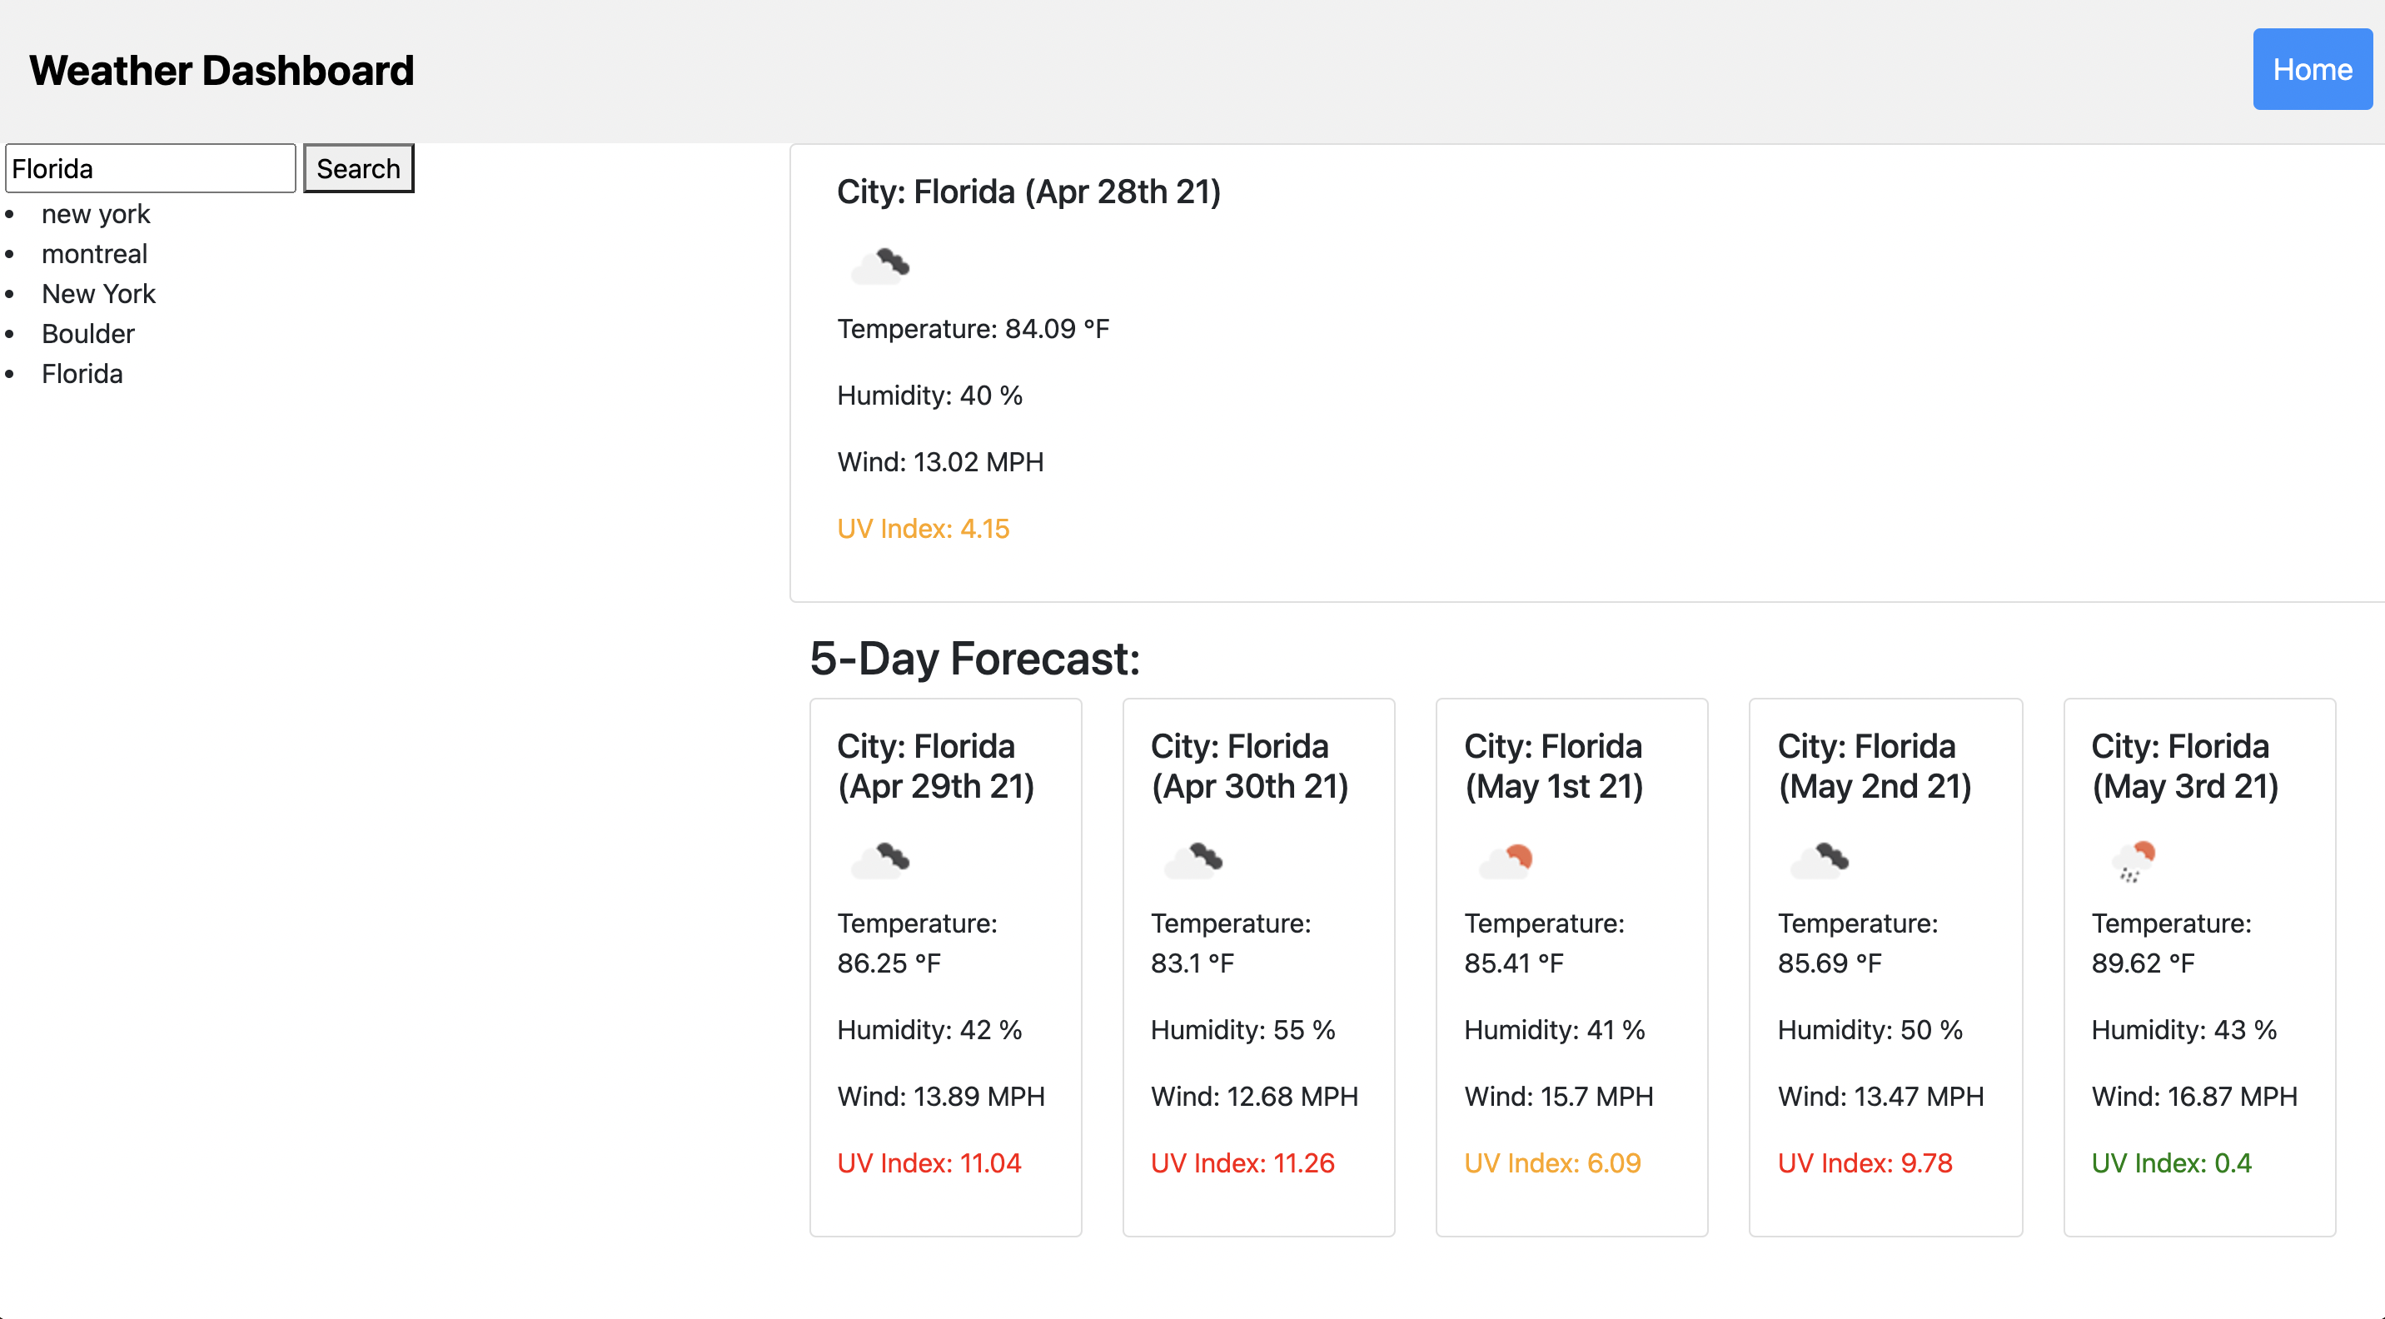This screenshot has width=2385, height=1319.
Task: Click the Apr 30th forecast cloud icon
Action: coord(1193,860)
